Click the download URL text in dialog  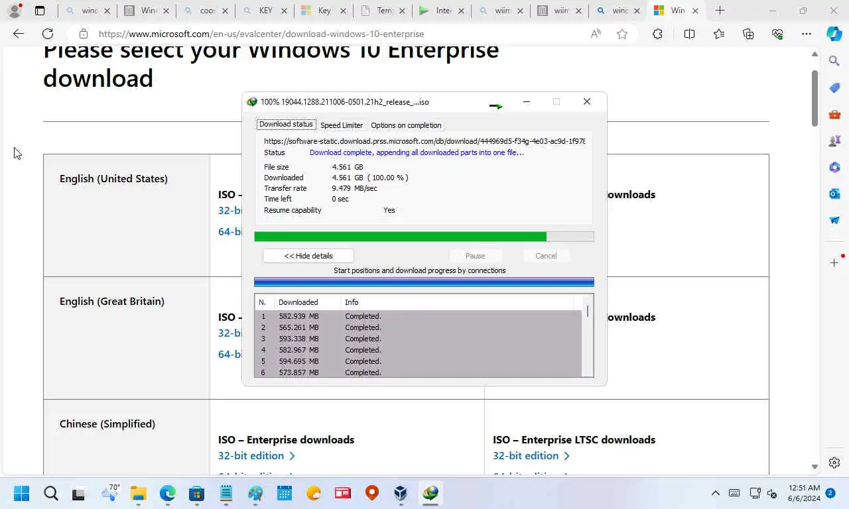pyautogui.click(x=424, y=141)
